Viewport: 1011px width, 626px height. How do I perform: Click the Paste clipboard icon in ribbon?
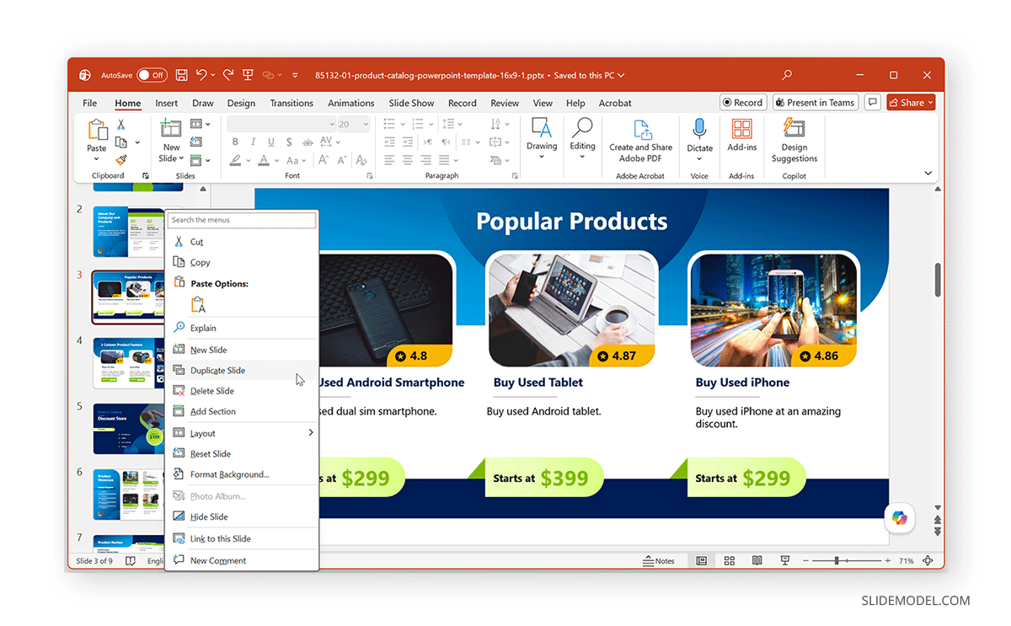pos(97,130)
